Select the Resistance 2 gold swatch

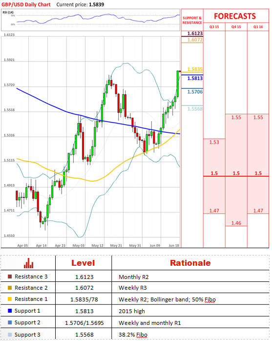[x=10, y=288]
